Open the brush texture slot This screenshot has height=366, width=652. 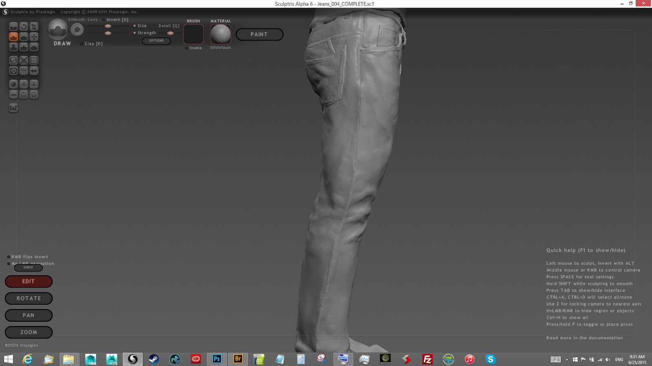pos(194,34)
